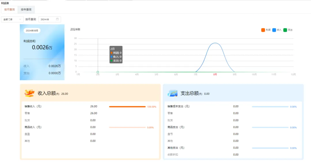Click the 2月 data point circle on chart

98,72
